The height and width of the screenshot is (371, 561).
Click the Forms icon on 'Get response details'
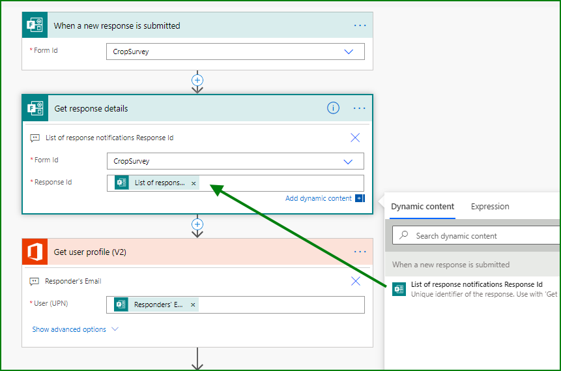pos(35,108)
